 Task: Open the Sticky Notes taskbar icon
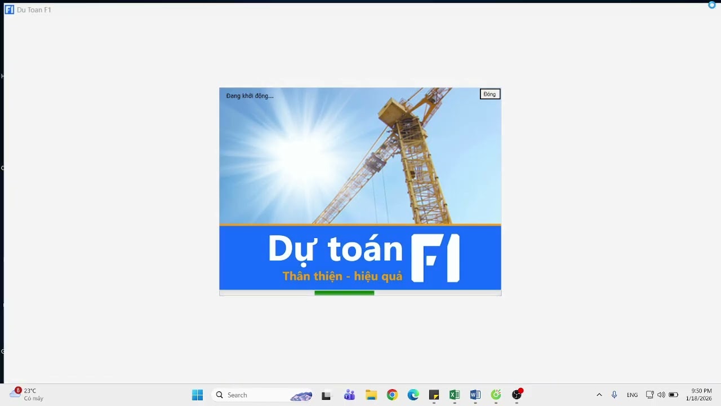click(434, 395)
